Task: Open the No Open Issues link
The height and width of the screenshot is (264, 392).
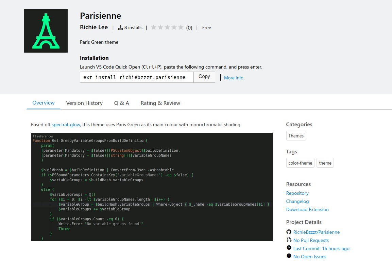Action: pos(309,257)
